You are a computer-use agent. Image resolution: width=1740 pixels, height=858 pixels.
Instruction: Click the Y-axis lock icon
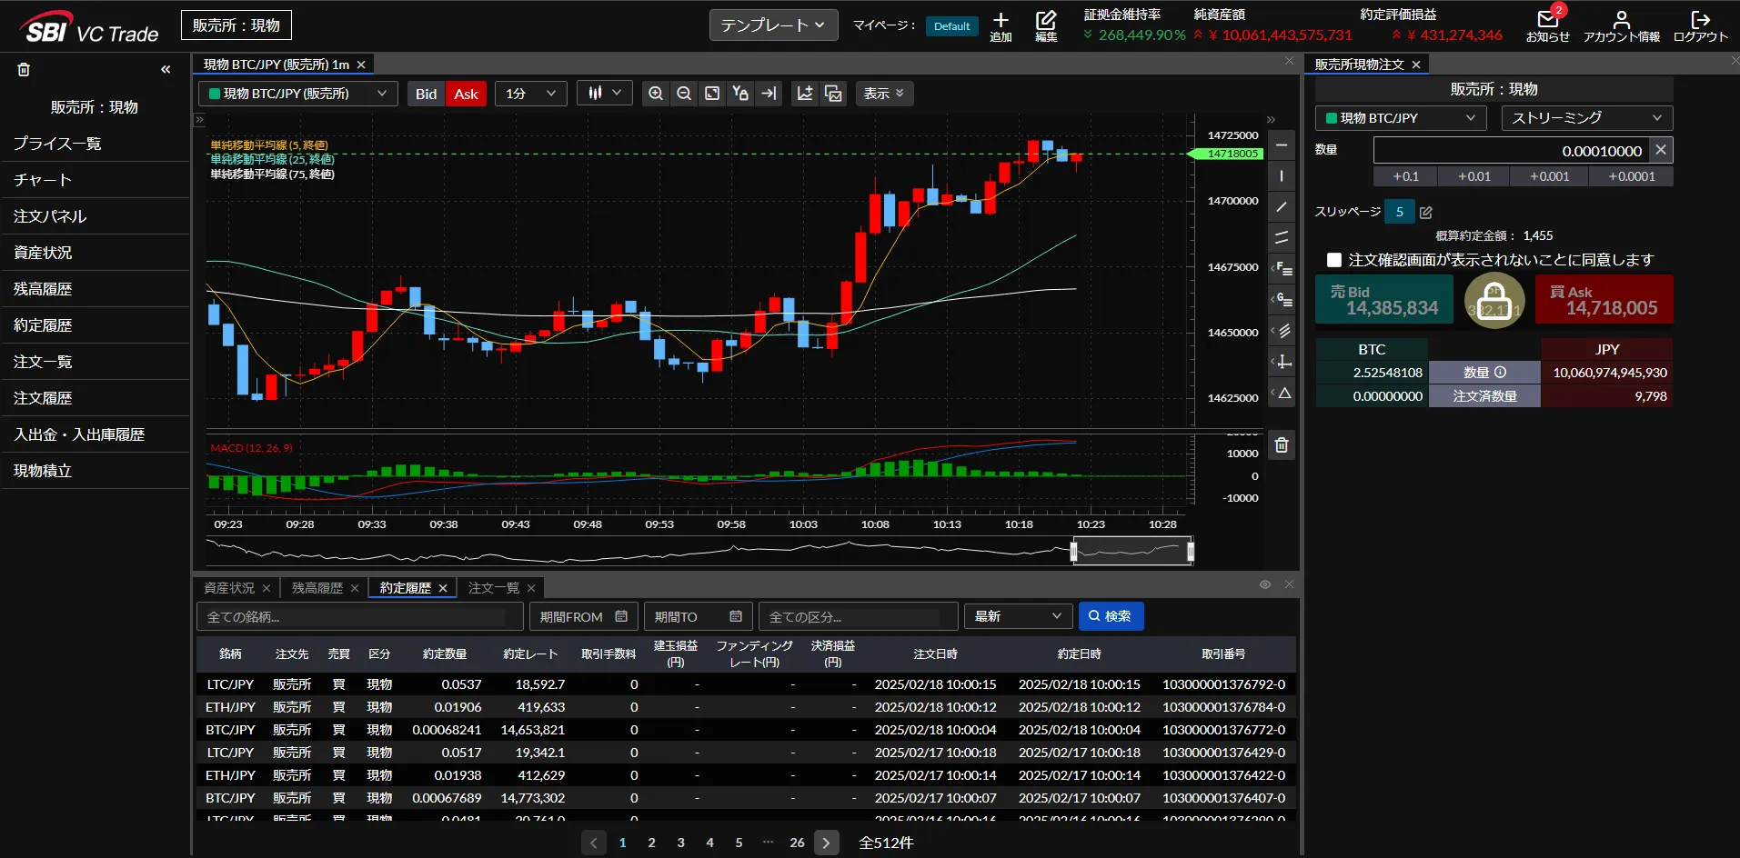[x=740, y=94]
